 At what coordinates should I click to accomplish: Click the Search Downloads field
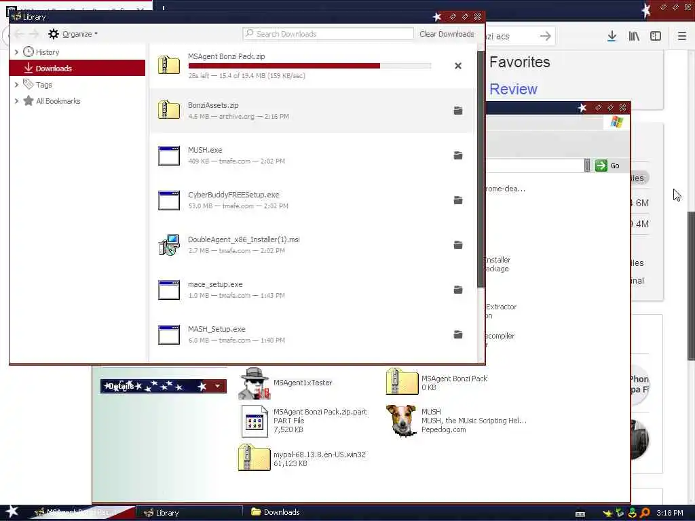(x=328, y=34)
